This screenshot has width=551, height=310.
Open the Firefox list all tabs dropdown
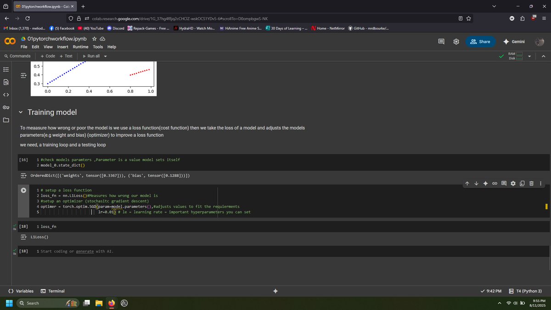[494, 6]
